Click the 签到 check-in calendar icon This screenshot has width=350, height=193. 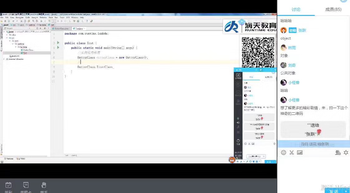tap(8, 185)
